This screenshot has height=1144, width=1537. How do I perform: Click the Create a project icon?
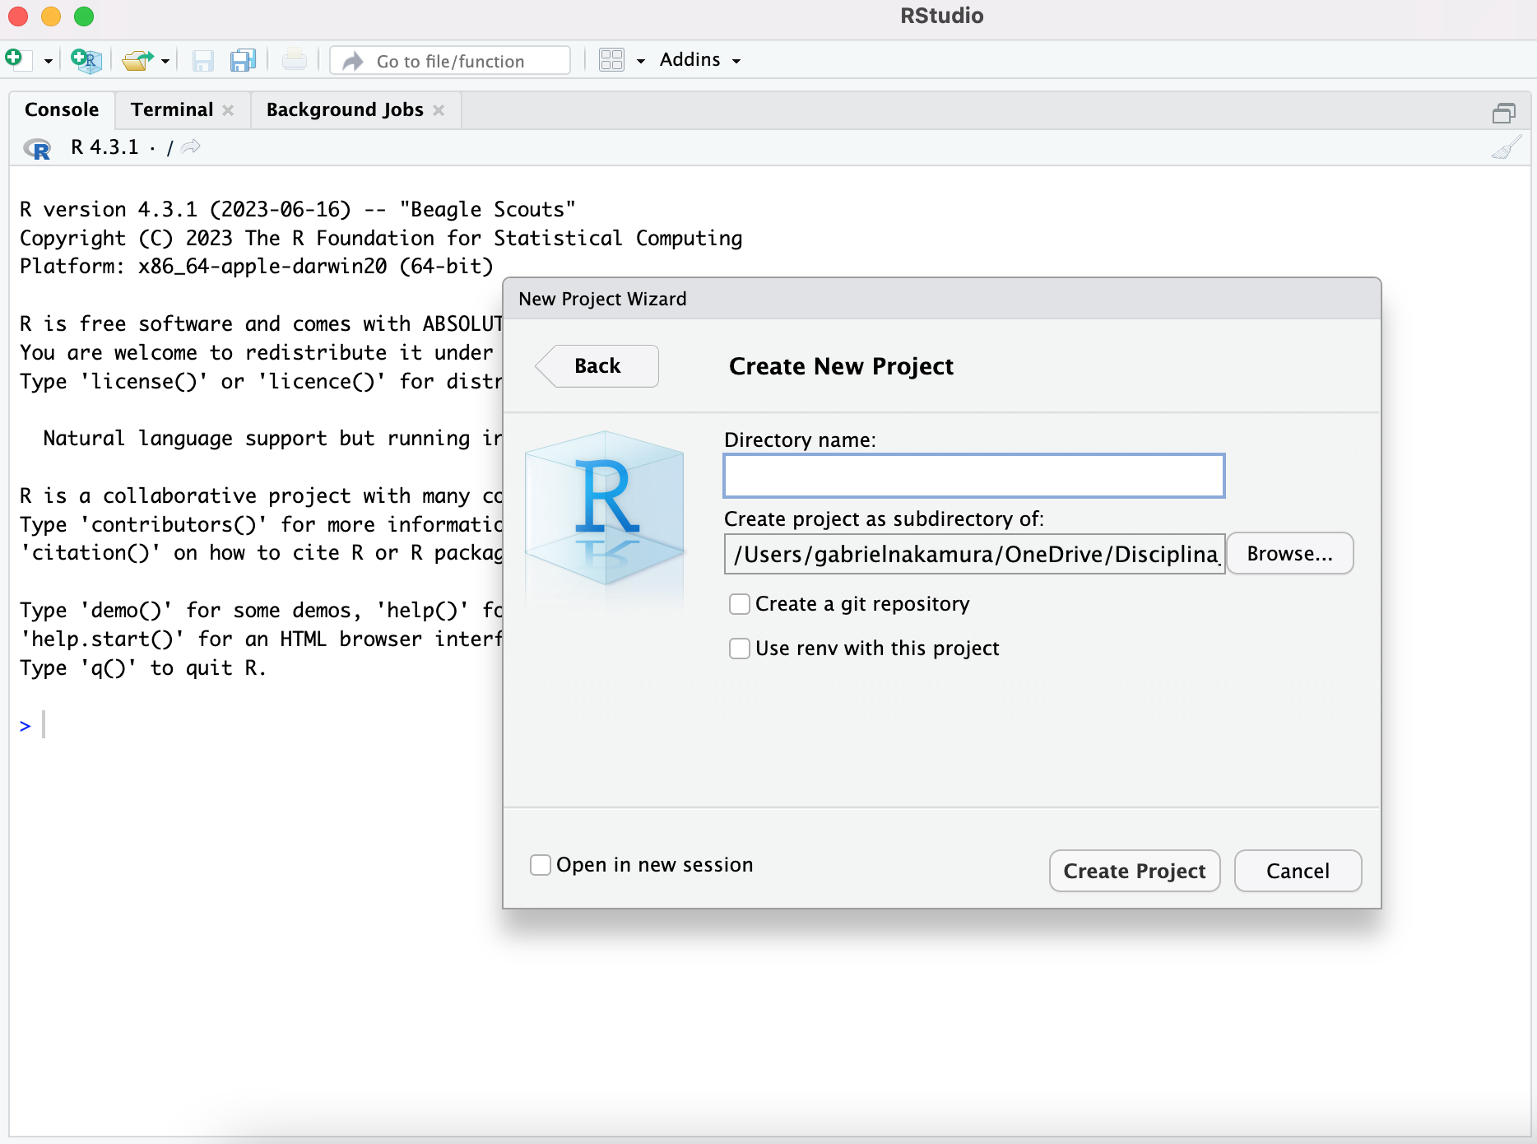(x=86, y=60)
